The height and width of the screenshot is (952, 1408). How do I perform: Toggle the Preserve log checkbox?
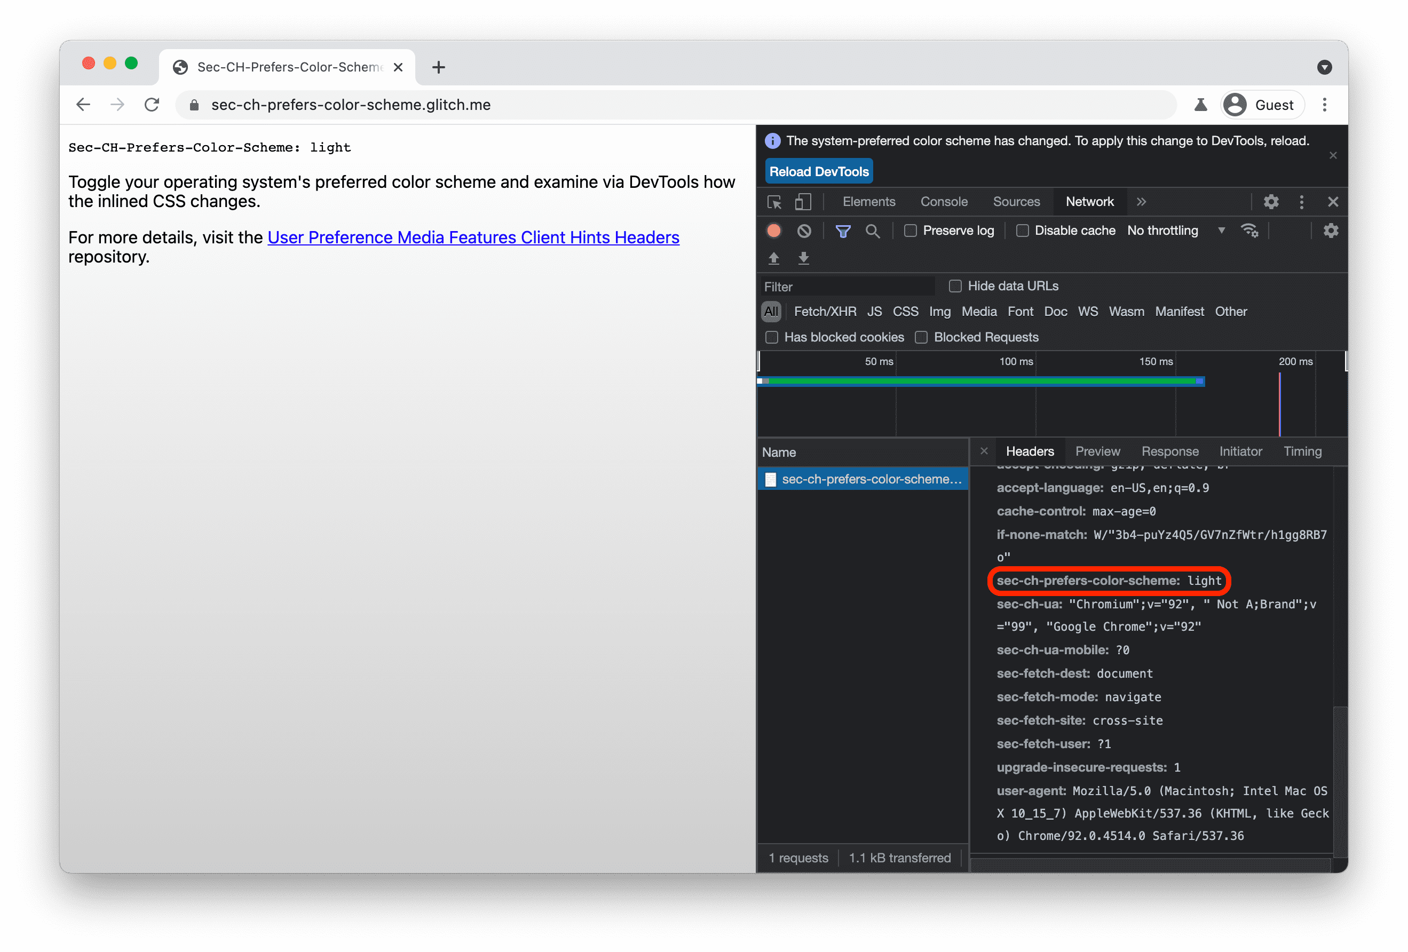pos(908,231)
